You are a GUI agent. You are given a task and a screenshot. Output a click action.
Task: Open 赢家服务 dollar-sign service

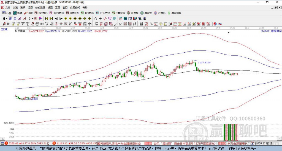click(174, 13)
